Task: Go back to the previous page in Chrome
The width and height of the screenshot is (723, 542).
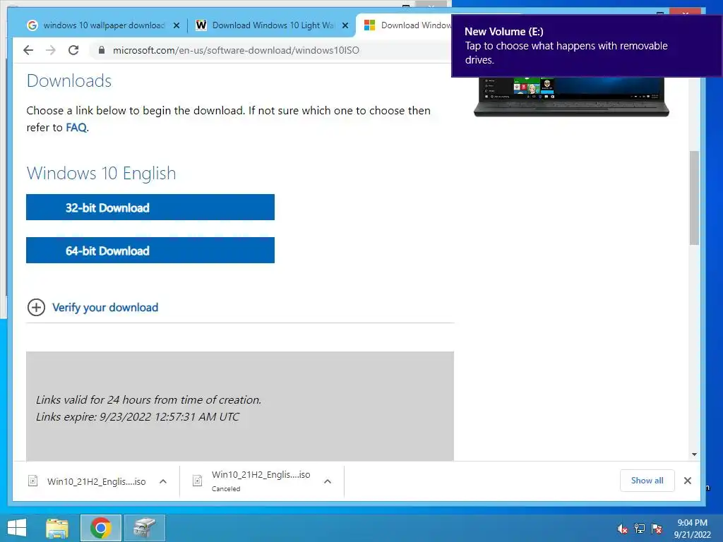Action: coord(28,50)
